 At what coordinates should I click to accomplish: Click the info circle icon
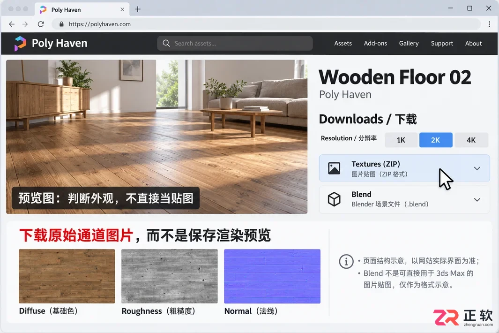coord(346,262)
